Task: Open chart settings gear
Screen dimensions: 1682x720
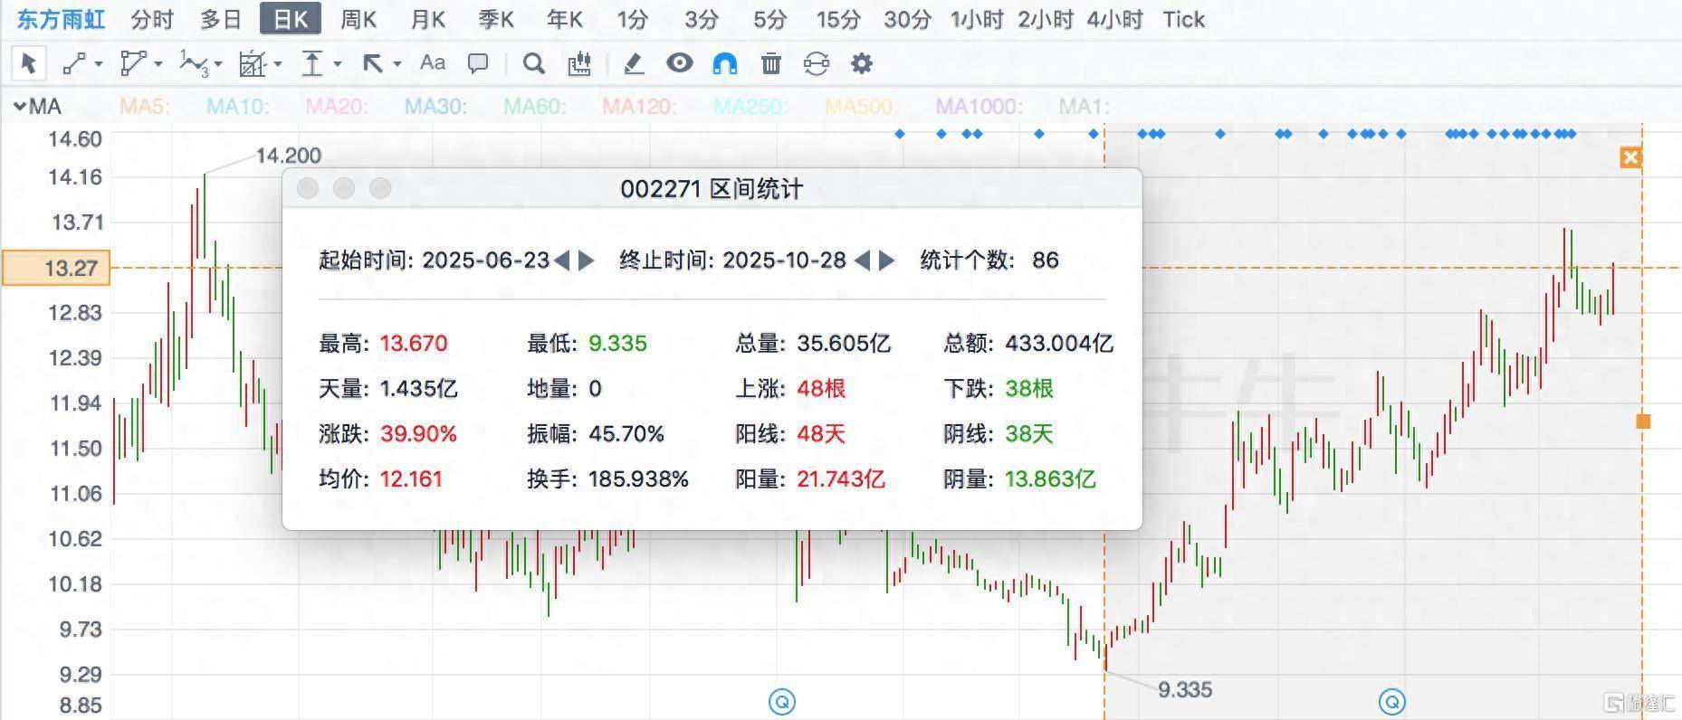Action: click(862, 63)
